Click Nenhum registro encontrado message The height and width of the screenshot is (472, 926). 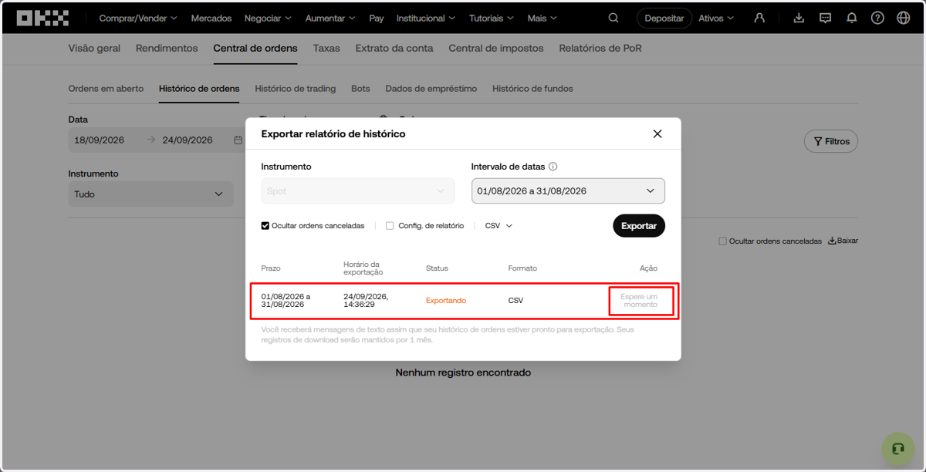(463, 373)
